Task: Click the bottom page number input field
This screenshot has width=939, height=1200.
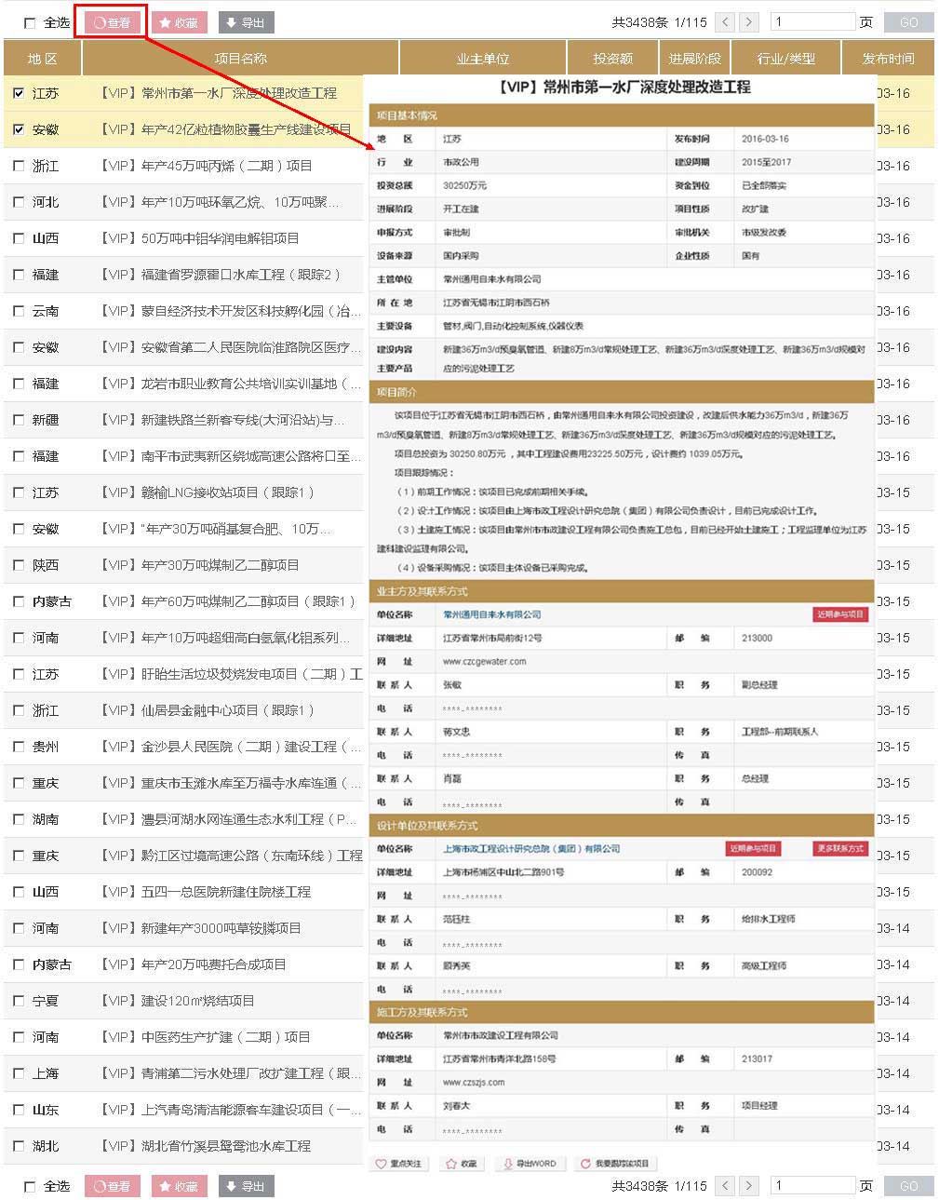Action: (x=812, y=1186)
